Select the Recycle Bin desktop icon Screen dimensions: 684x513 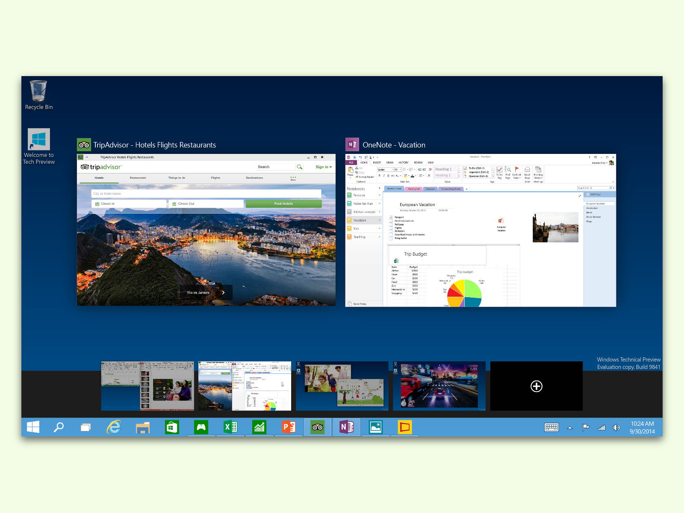pyautogui.click(x=39, y=95)
